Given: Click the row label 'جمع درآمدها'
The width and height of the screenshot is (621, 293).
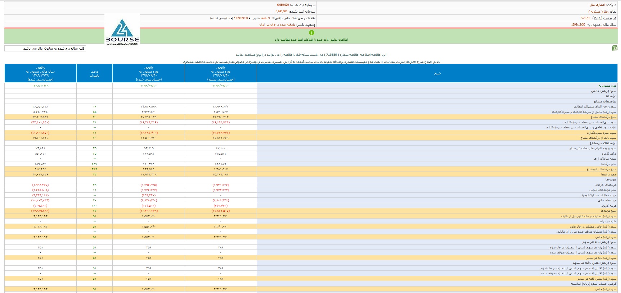Looking at the screenshot, I should (x=608, y=175).
